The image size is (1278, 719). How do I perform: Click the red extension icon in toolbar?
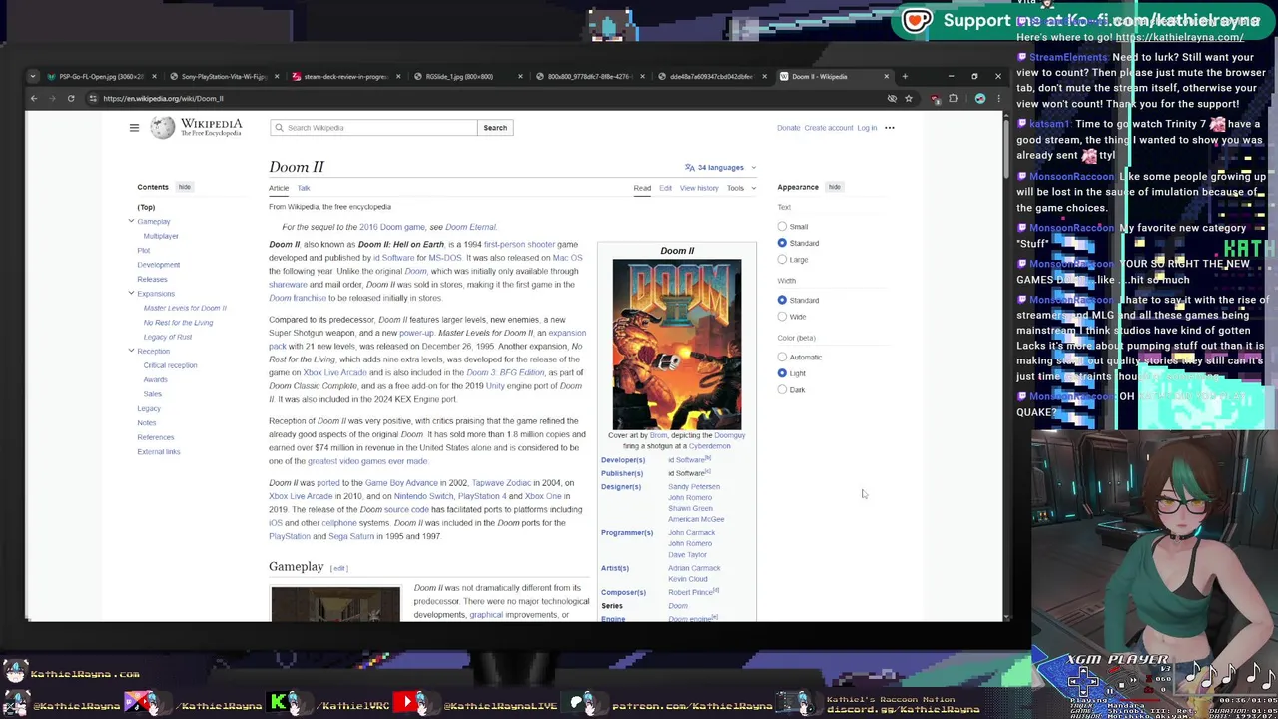(936, 98)
